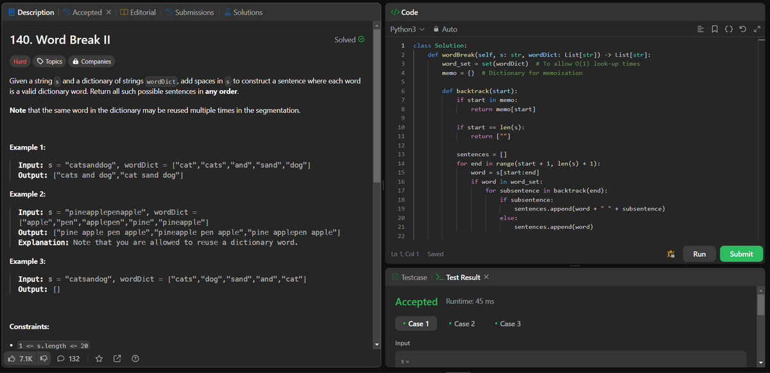Click line number 14 in editor gutter
Viewport: 770px width, 373px height.
pyautogui.click(x=401, y=164)
